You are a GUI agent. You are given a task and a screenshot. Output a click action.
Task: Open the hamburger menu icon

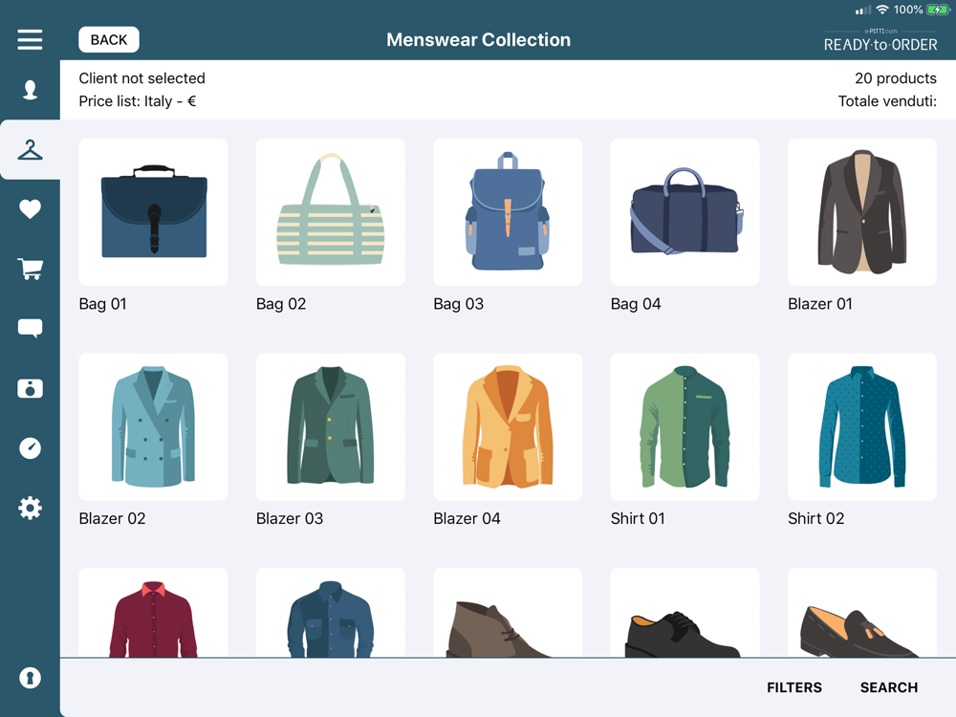point(30,39)
